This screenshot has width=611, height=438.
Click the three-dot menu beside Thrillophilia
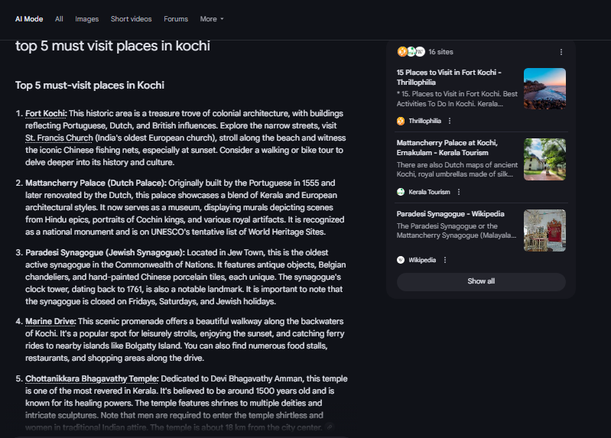click(450, 121)
